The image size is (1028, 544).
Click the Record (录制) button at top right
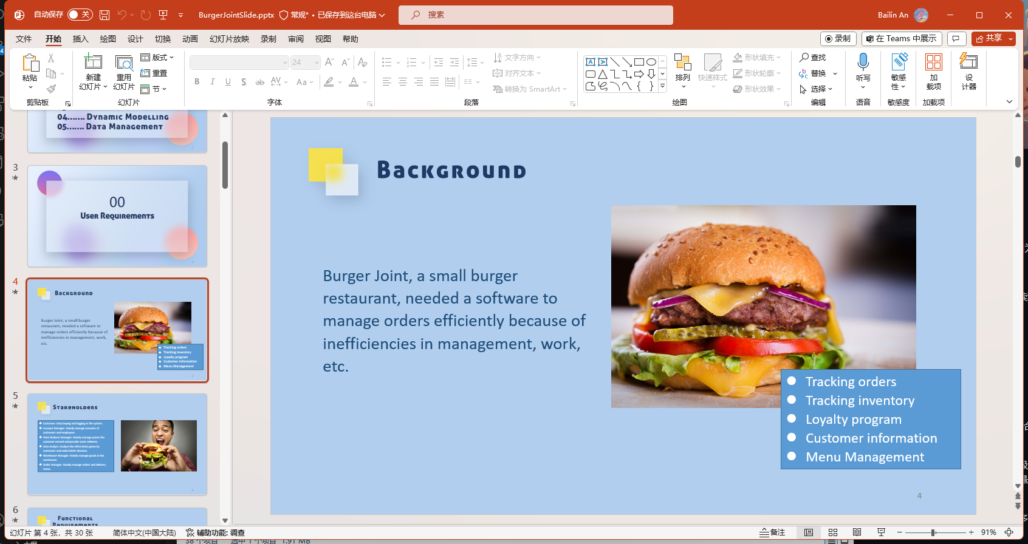pos(838,38)
